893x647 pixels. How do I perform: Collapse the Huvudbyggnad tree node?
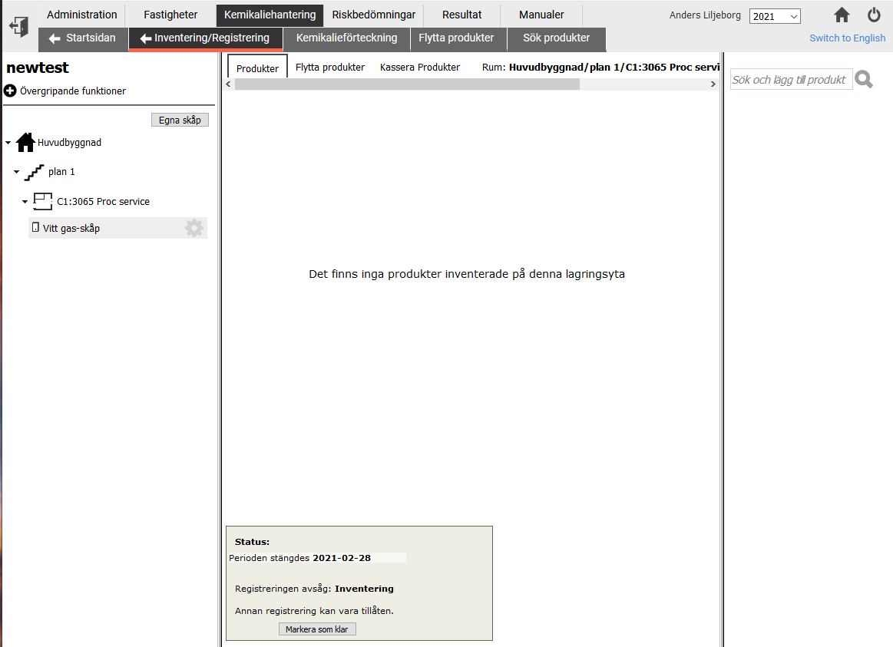(x=8, y=143)
